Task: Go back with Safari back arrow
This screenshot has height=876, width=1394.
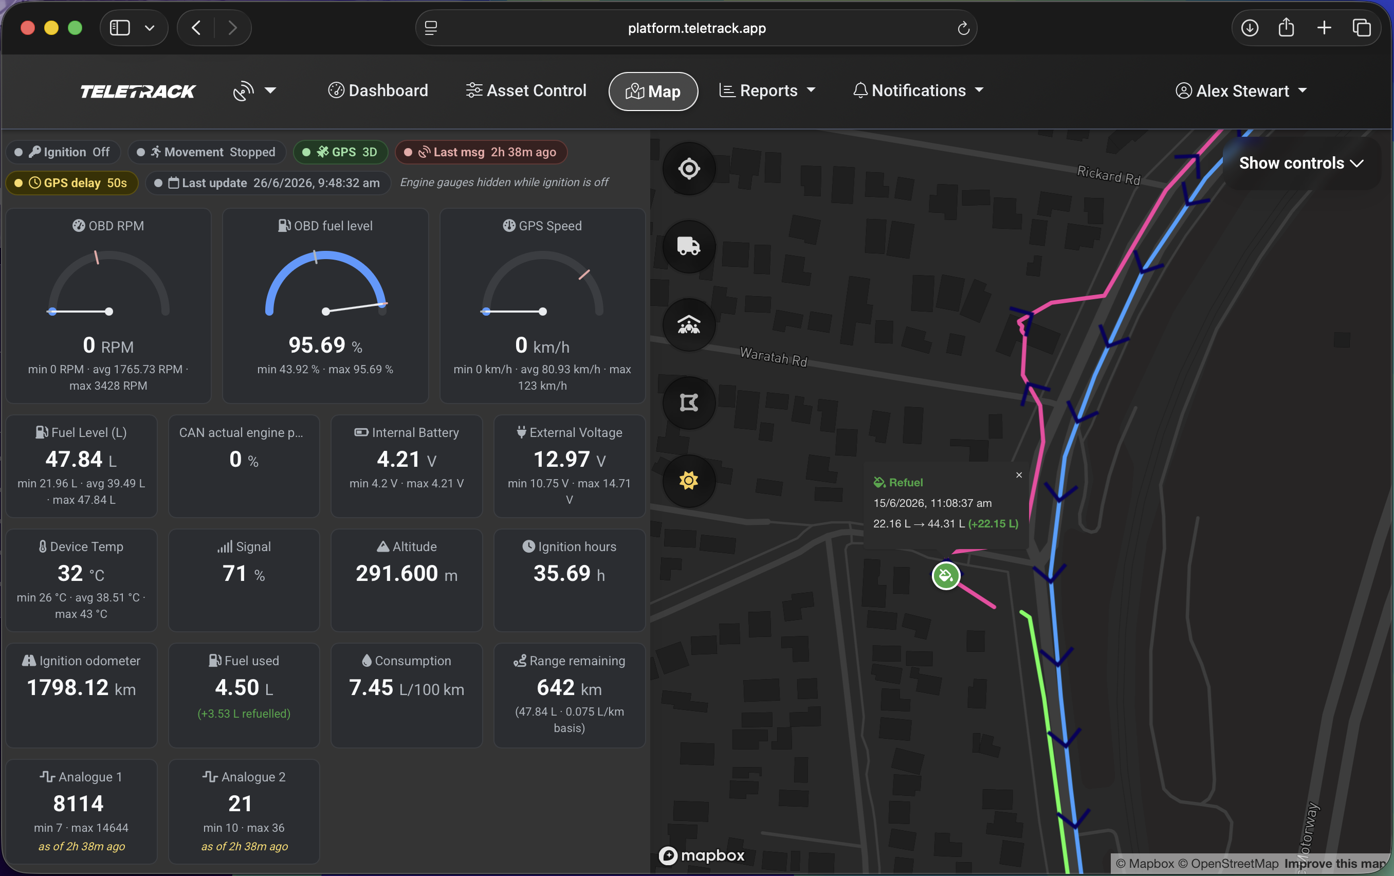Action: click(x=196, y=28)
